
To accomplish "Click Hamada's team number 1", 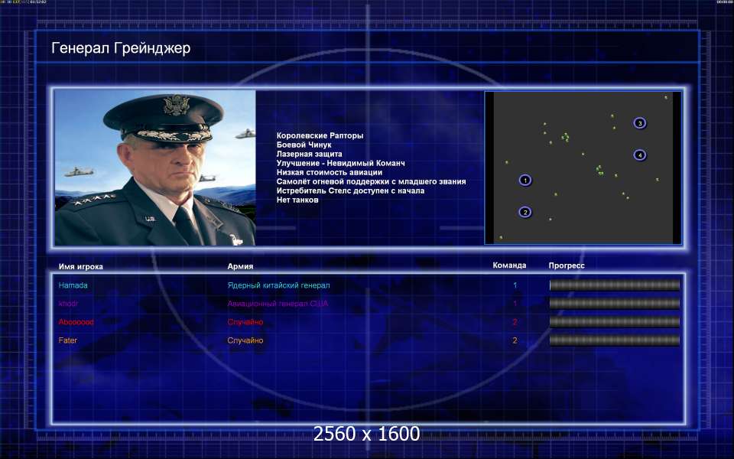I will point(515,285).
